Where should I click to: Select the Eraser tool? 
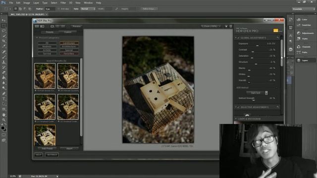click(x=3, y=73)
